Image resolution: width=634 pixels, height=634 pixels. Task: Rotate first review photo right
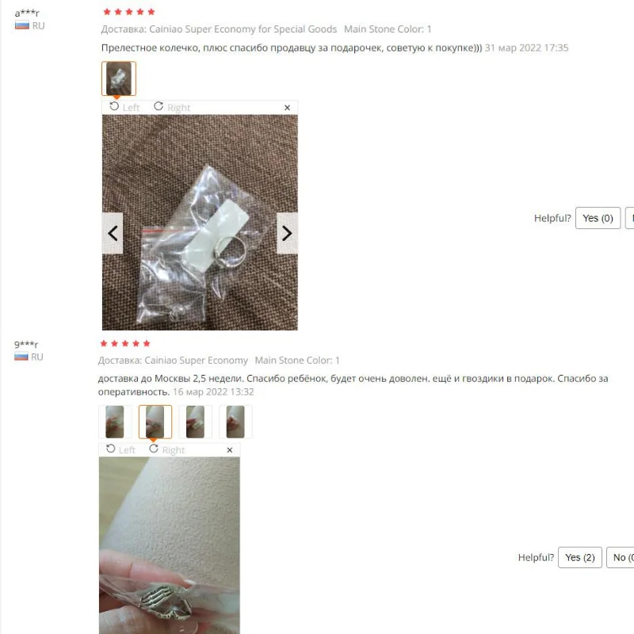coord(172,107)
